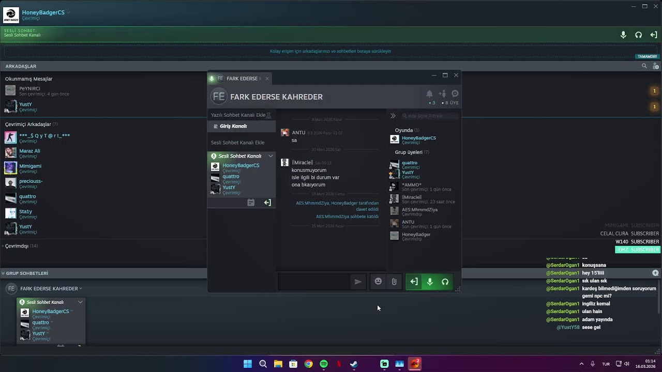The height and width of the screenshot is (372, 662).
Task: Open HoneyBadgerCS dropdown in bottom-left voice list
Action: [x=71, y=312]
